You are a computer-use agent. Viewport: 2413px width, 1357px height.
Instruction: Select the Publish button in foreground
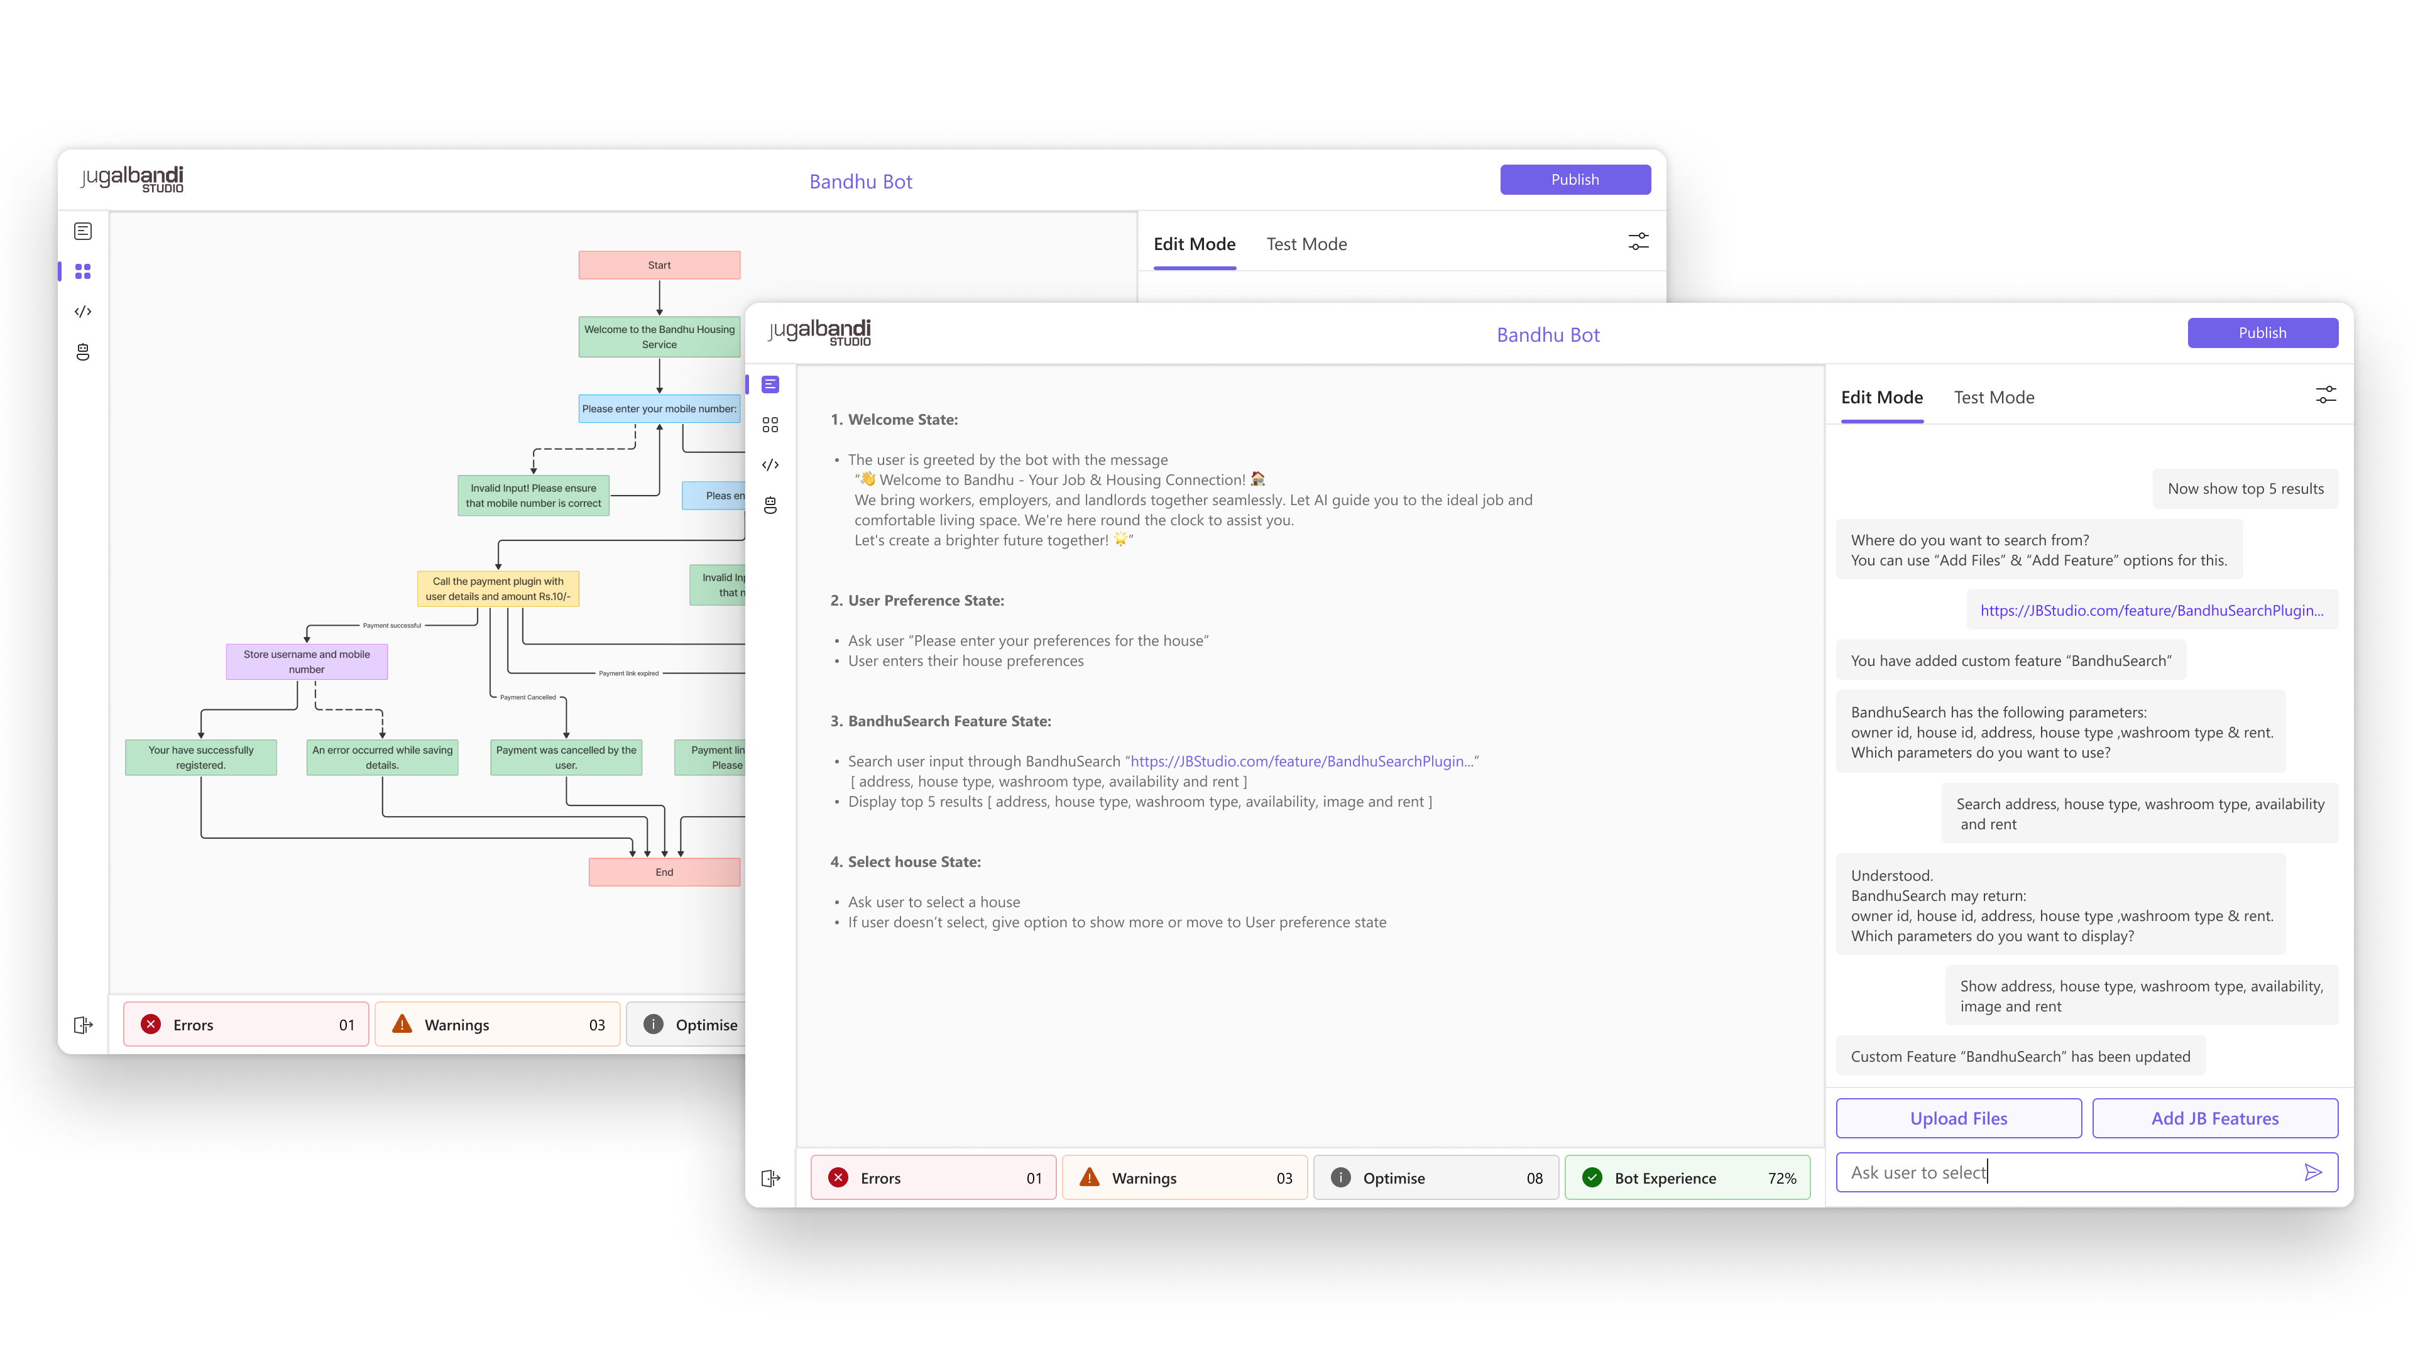(x=2262, y=333)
